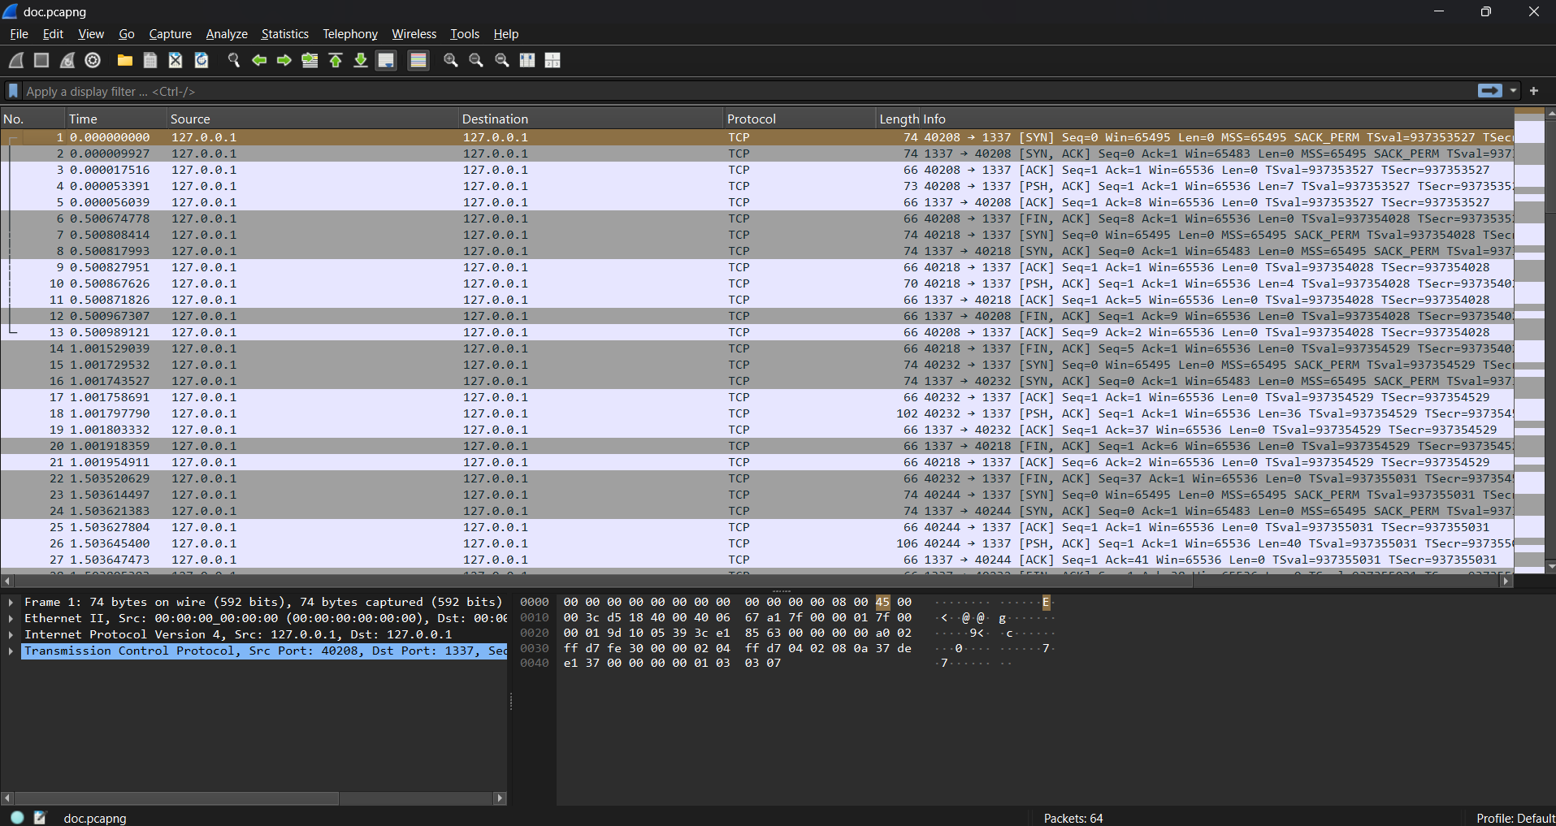The image size is (1556, 826).
Task: Toggle auto-scroll during live capture
Action: pyautogui.click(x=387, y=60)
